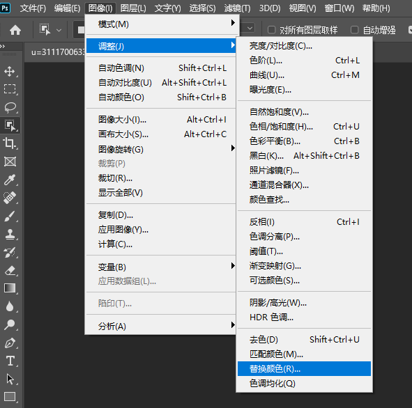Select the Lasso tool
Viewport: 412px width, 408px height.
10,107
